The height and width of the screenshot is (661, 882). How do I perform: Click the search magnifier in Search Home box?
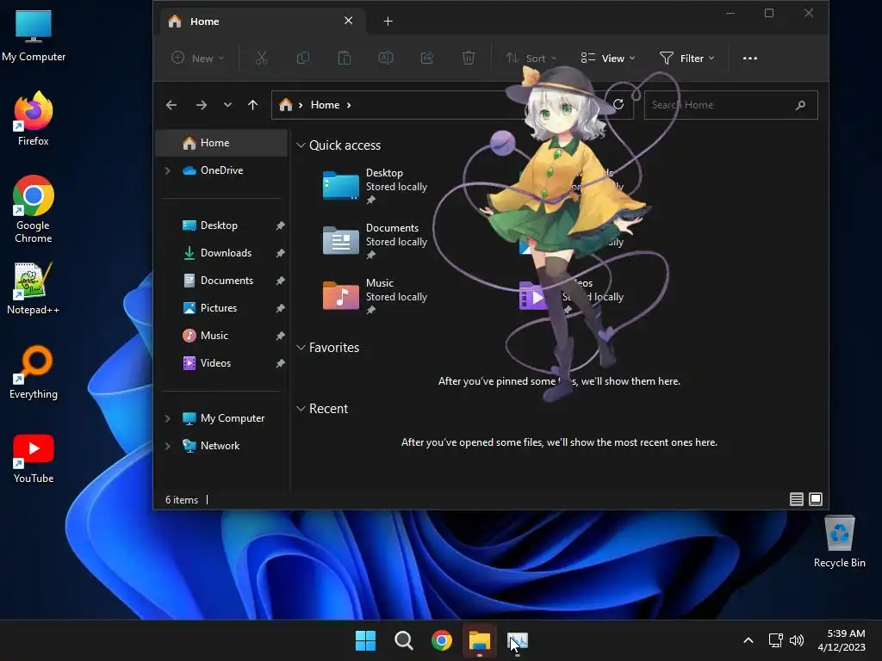point(800,105)
